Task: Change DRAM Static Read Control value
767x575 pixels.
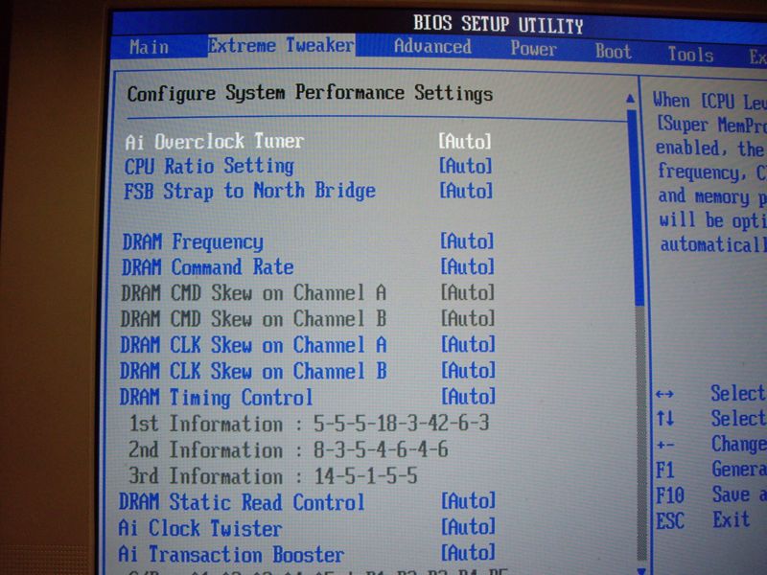Action: (x=468, y=500)
